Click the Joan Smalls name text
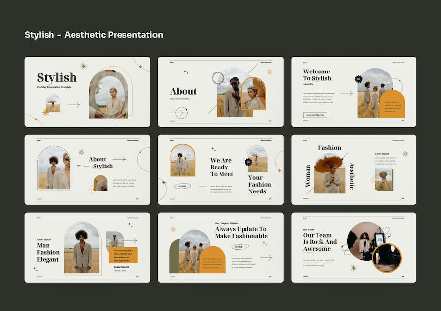Screen dimensions: 441x311 pos(121,267)
